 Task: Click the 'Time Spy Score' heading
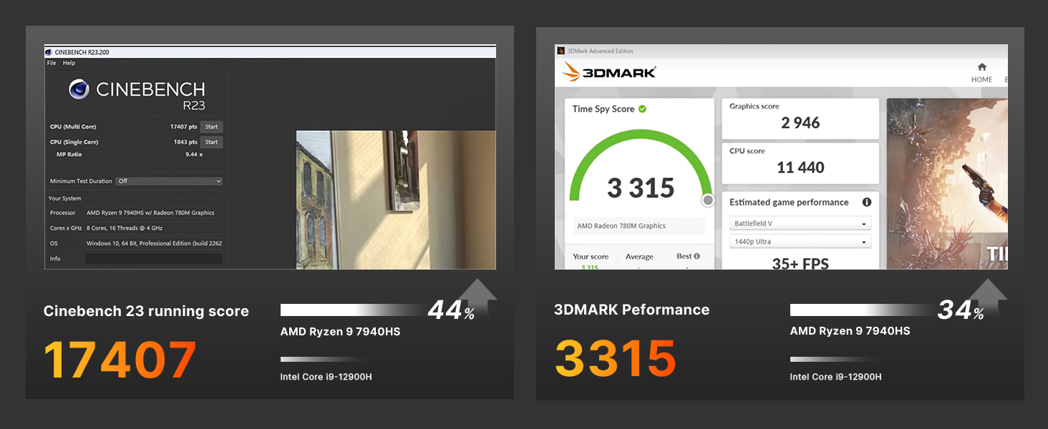(x=603, y=109)
